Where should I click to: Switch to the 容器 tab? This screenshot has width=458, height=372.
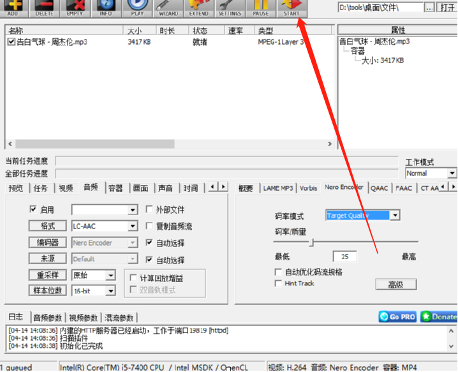tap(115, 188)
